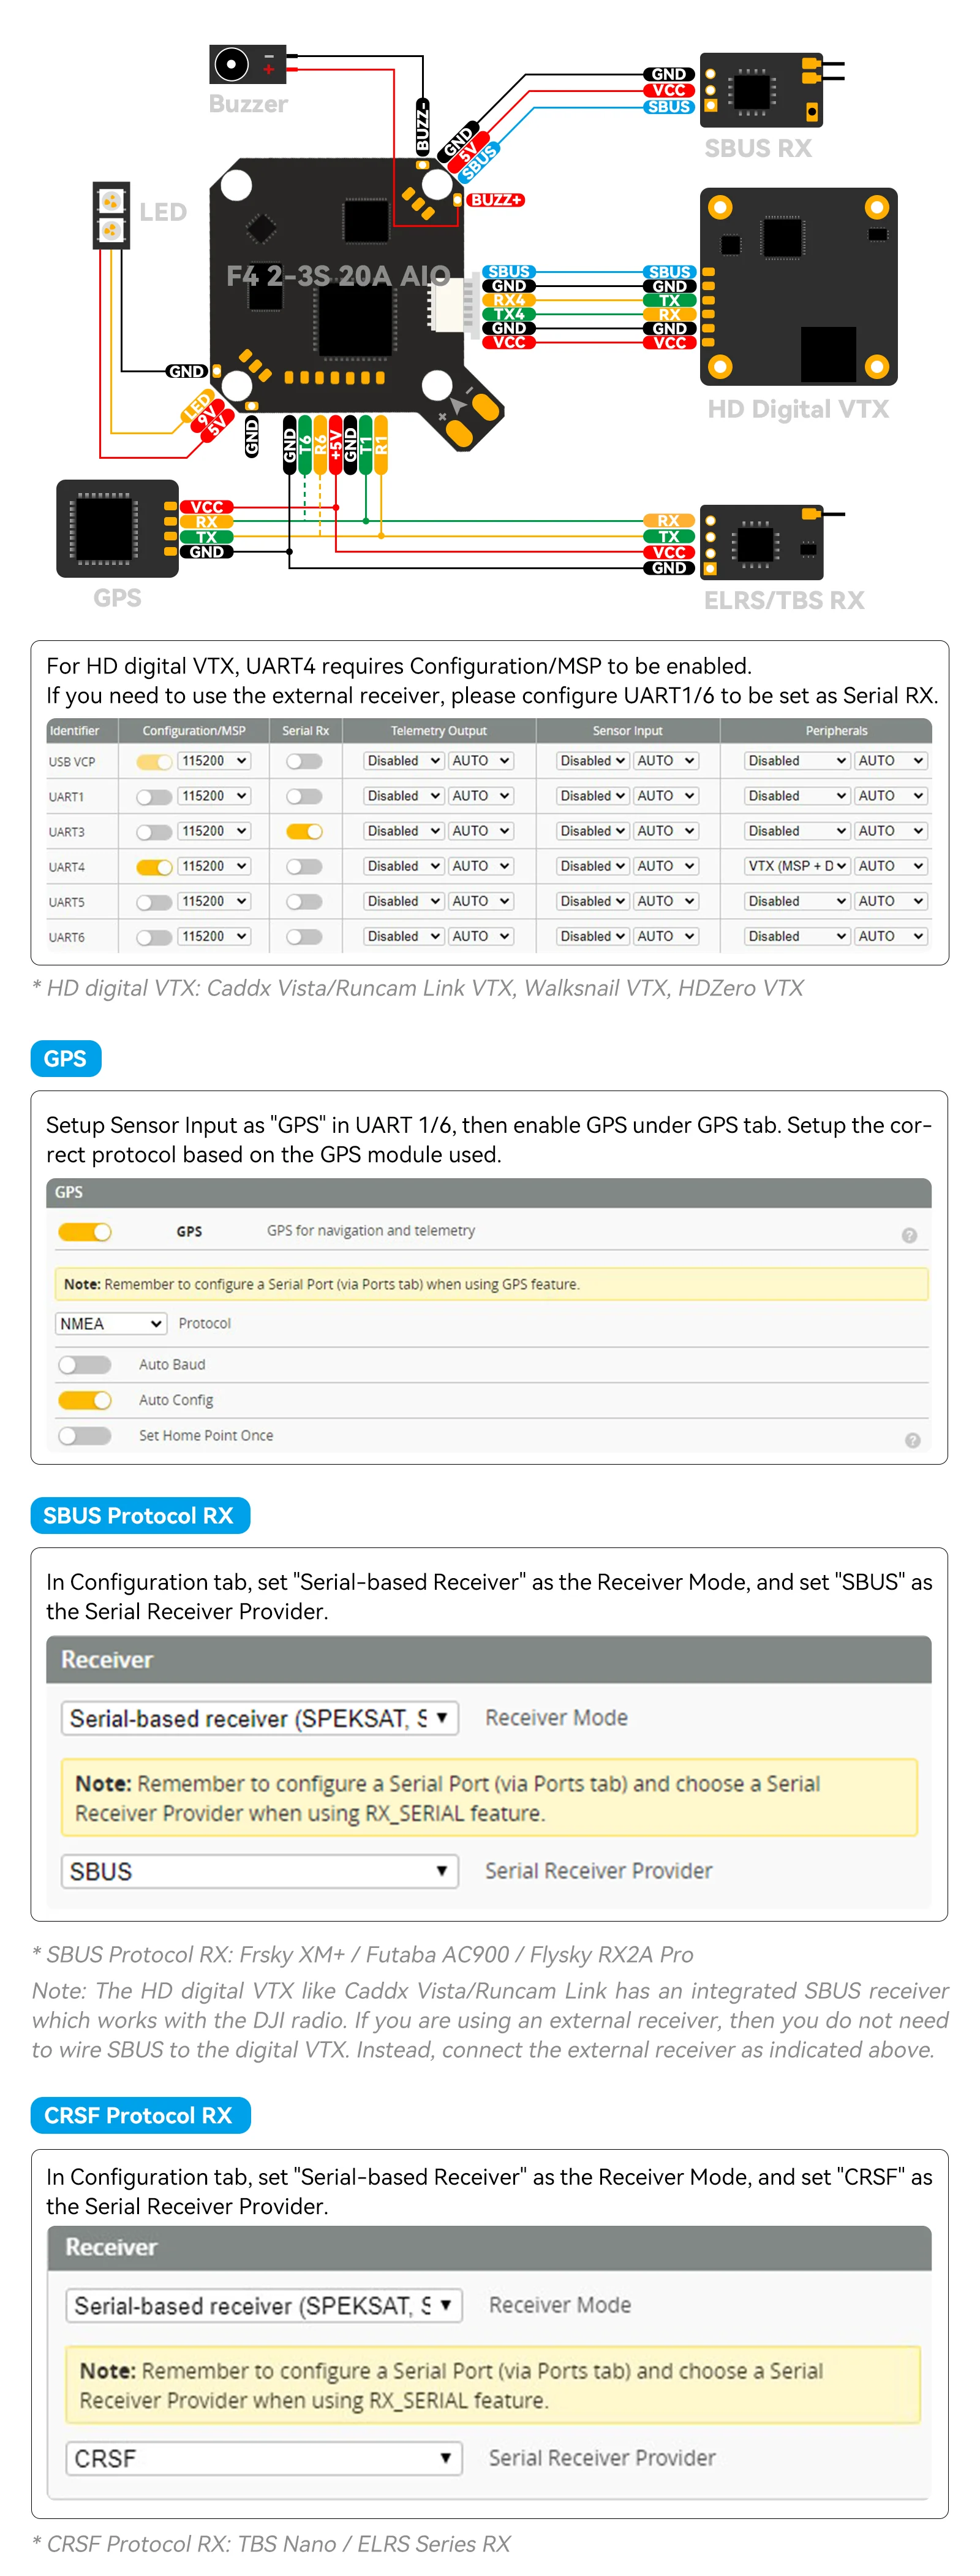Screen dimensions: 980x2576
Task: Click the LED strip module icon
Action: coord(110,215)
